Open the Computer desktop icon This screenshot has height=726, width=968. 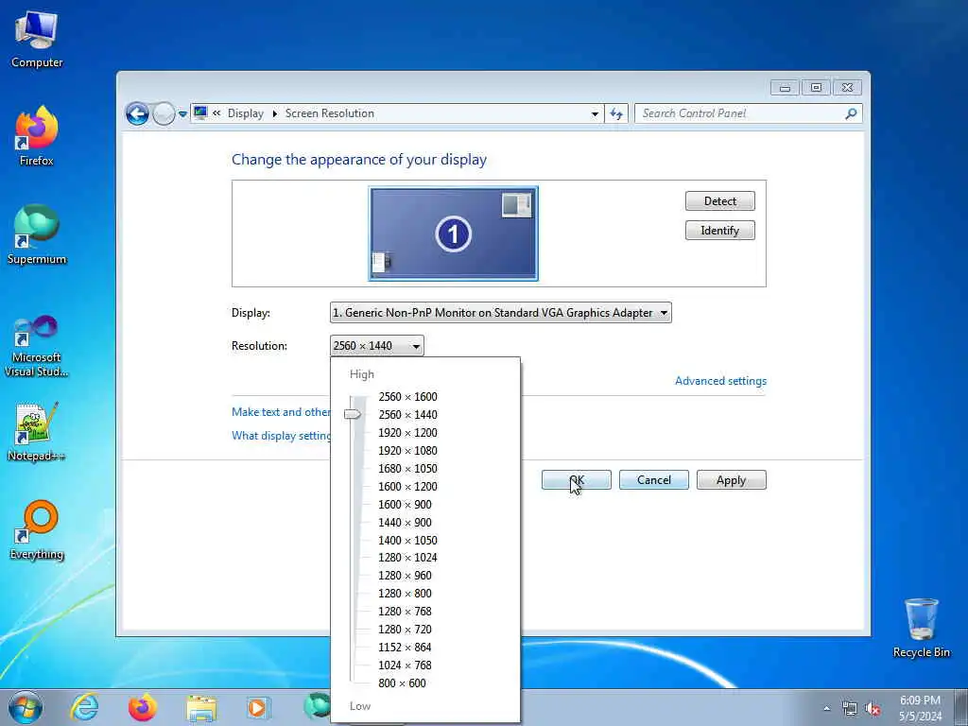(37, 38)
